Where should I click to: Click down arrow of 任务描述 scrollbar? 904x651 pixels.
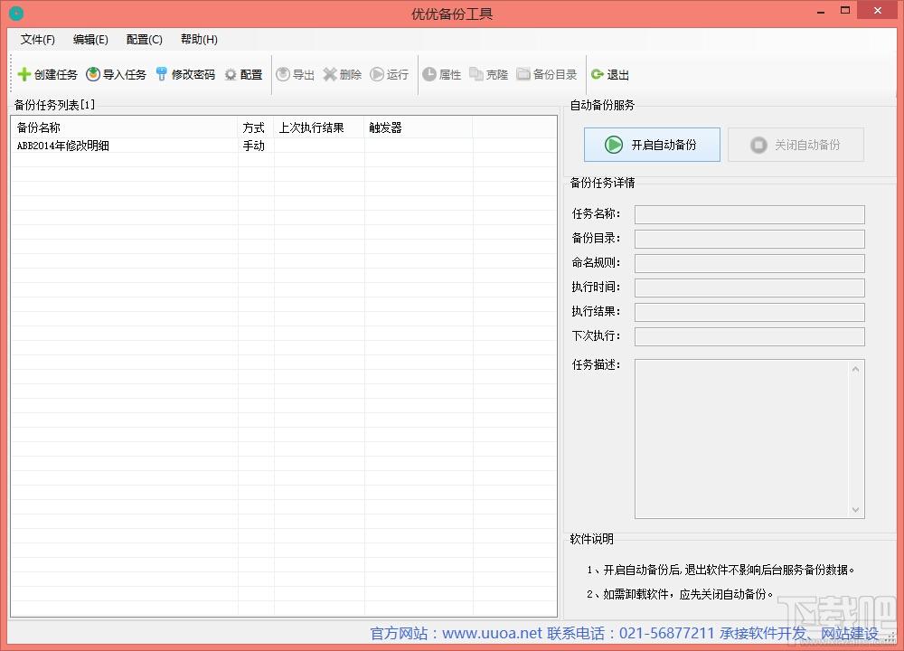pyautogui.click(x=855, y=510)
